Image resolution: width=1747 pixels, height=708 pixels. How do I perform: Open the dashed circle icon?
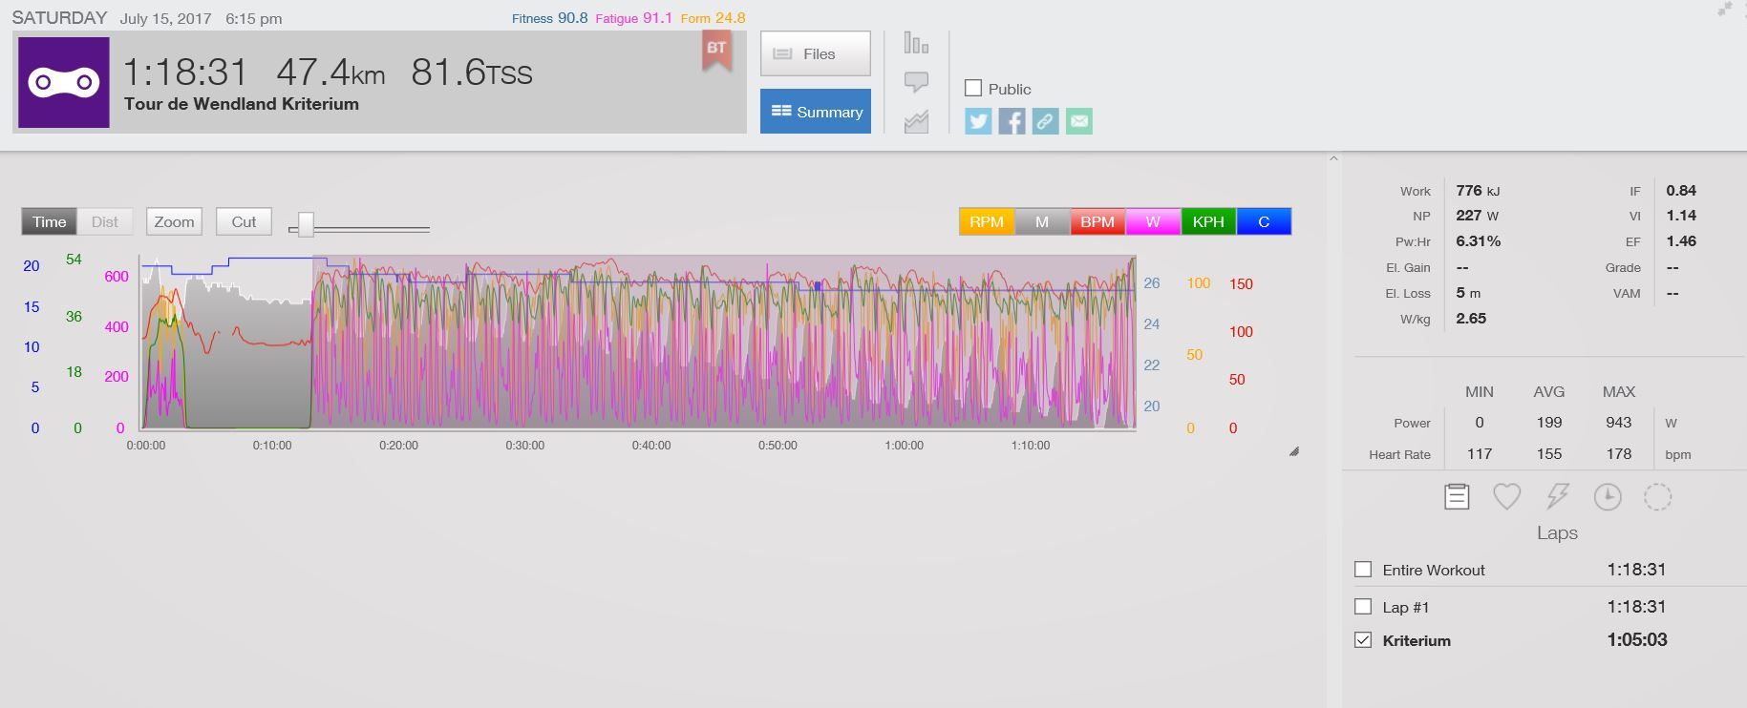coord(1657,497)
